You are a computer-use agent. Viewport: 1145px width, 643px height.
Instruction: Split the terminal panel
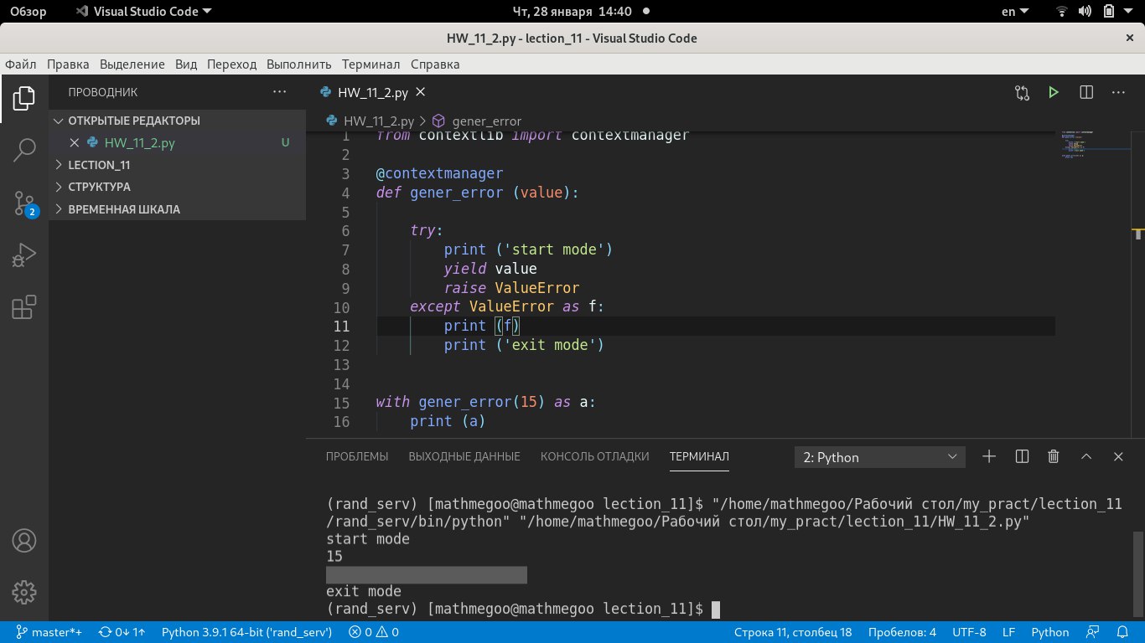1022,456
